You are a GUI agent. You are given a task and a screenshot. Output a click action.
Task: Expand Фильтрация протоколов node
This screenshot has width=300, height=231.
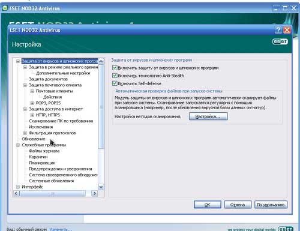coord(25,133)
